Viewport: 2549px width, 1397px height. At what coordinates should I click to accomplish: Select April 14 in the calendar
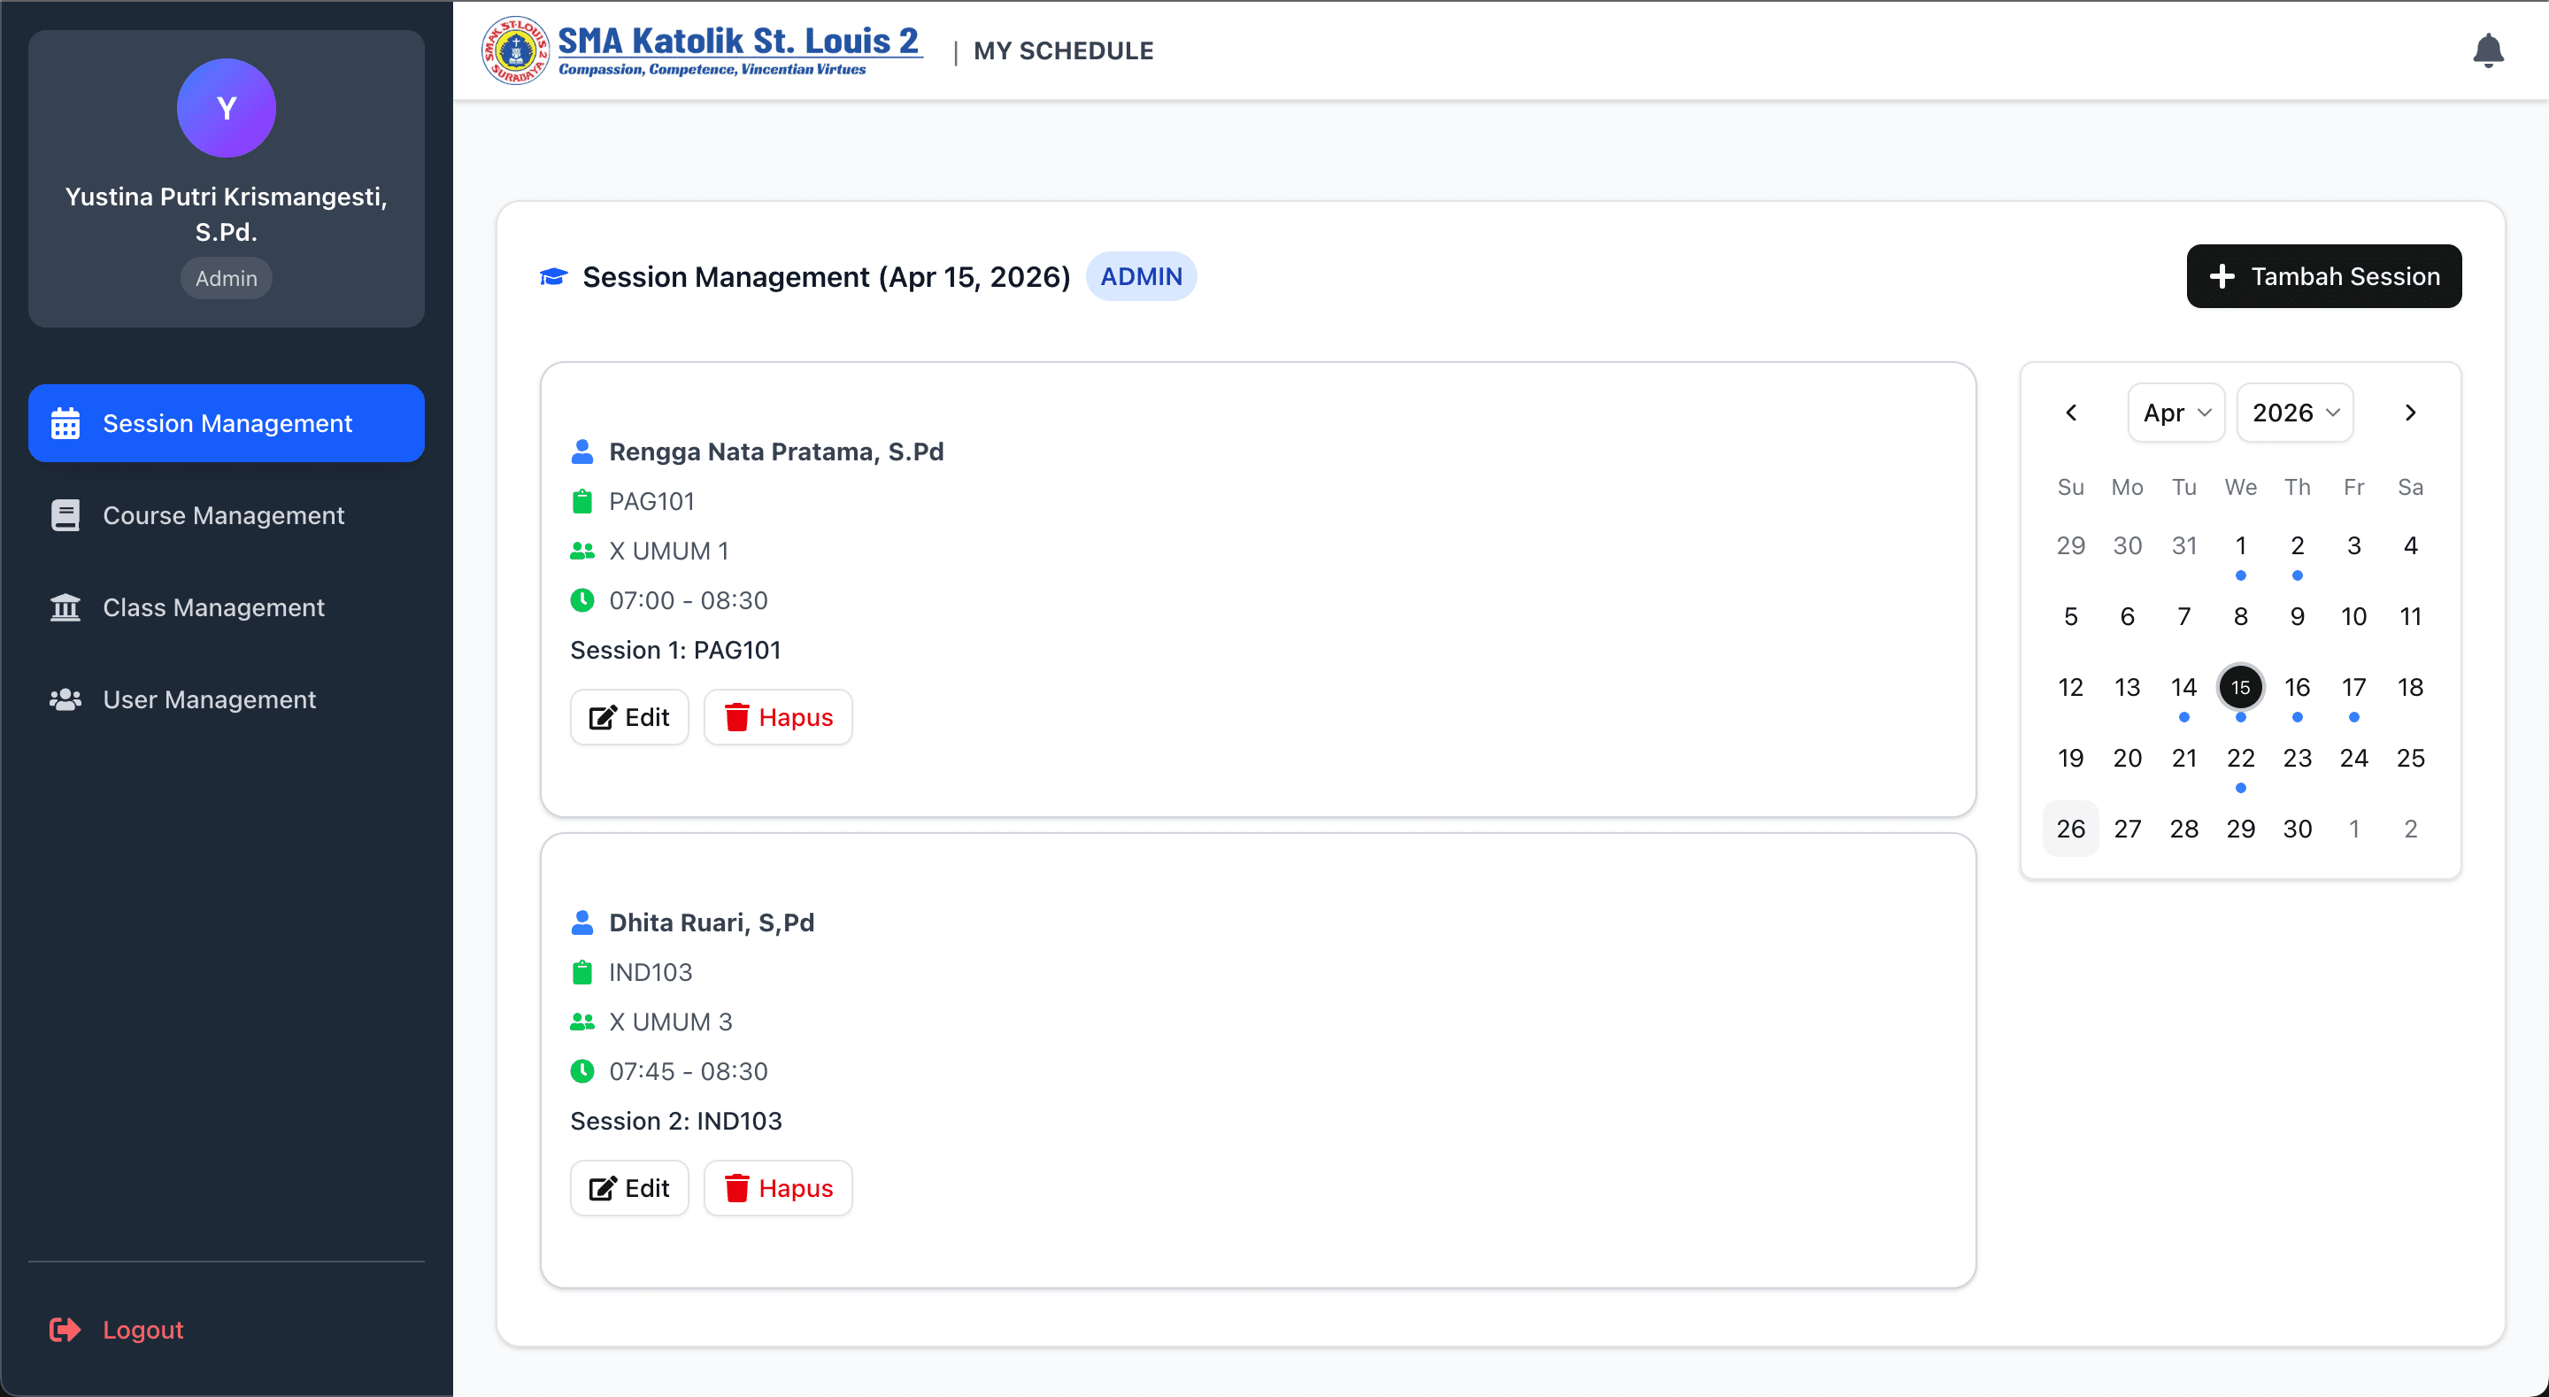coord(2183,687)
